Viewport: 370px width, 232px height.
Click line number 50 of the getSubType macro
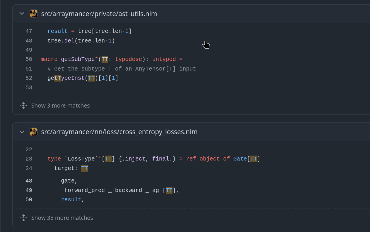click(29, 59)
